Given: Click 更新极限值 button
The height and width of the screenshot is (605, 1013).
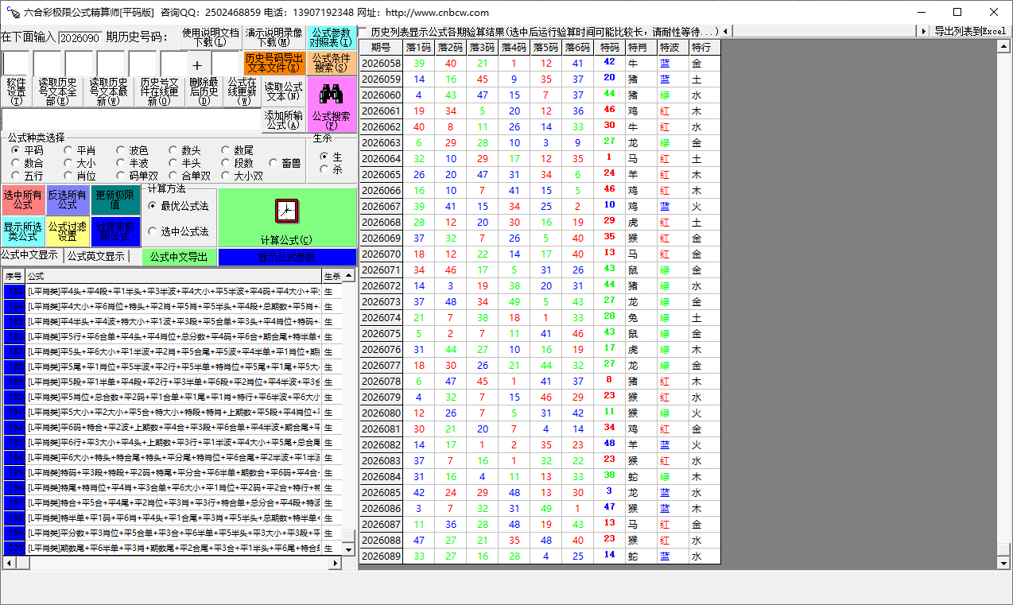Looking at the screenshot, I should click(x=115, y=200).
